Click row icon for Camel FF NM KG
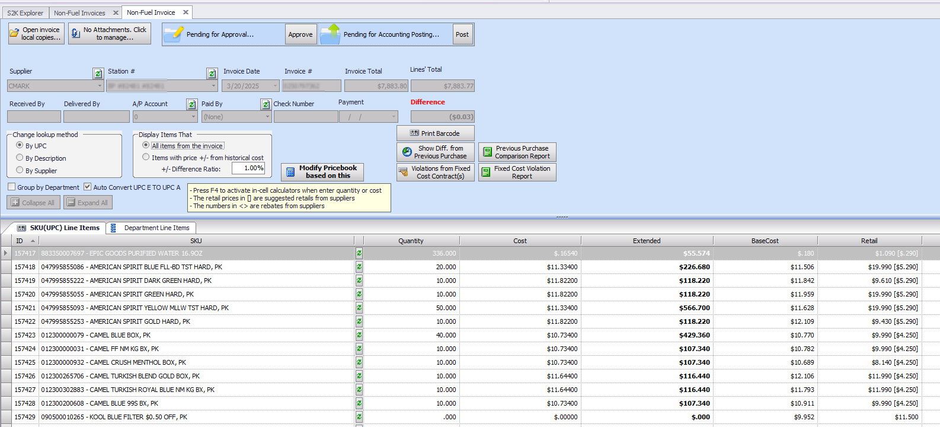940x427 pixels. 359,349
